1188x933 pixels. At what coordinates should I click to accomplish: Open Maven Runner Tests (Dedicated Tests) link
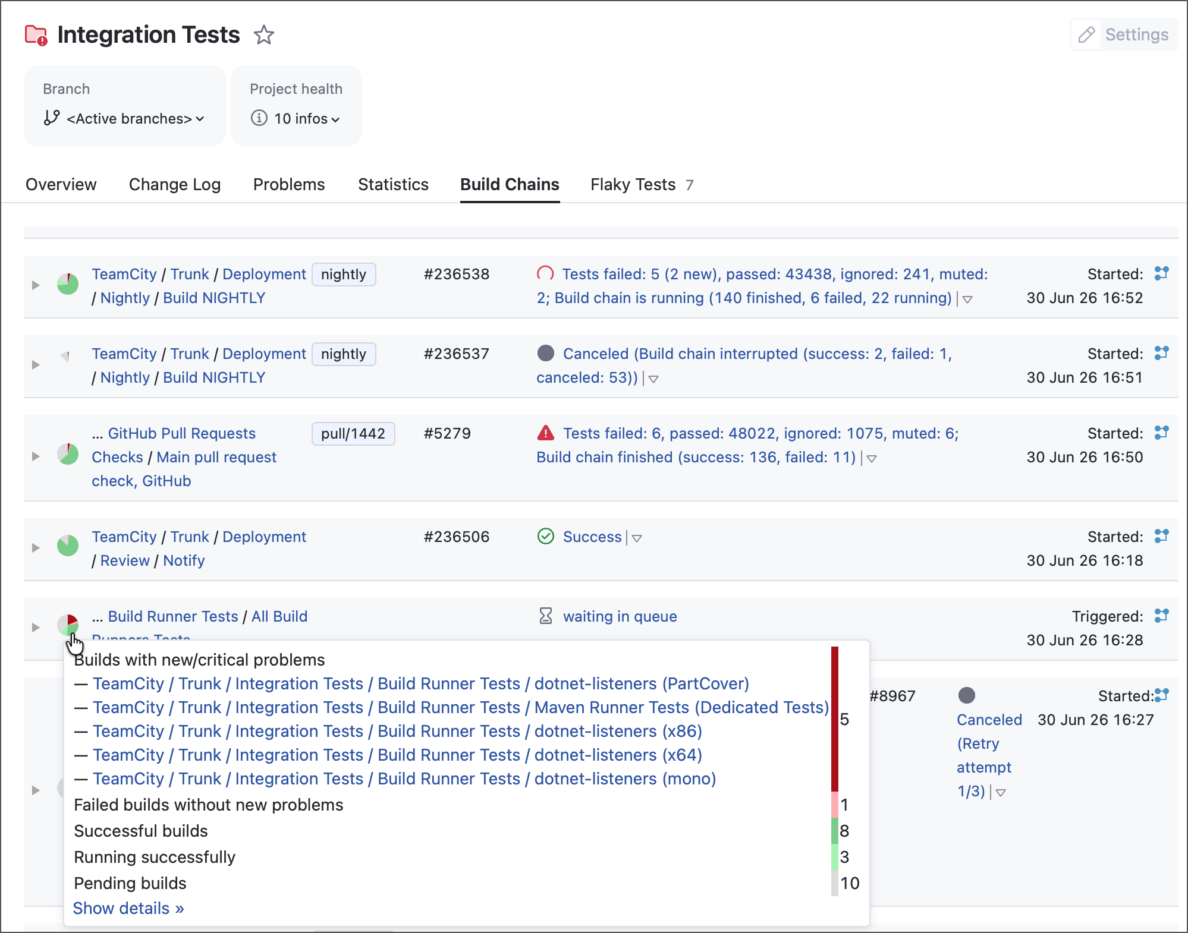click(461, 707)
